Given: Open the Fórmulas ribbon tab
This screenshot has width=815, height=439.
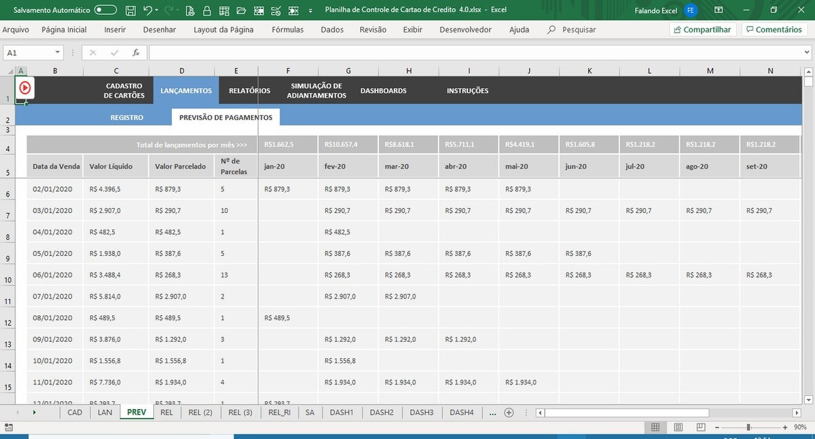Looking at the screenshot, I should coord(287,30).
